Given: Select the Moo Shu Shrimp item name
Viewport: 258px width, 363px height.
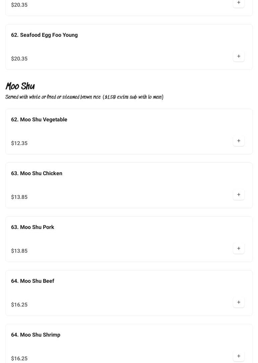Looking at the screenshot, I should [36, 335].
